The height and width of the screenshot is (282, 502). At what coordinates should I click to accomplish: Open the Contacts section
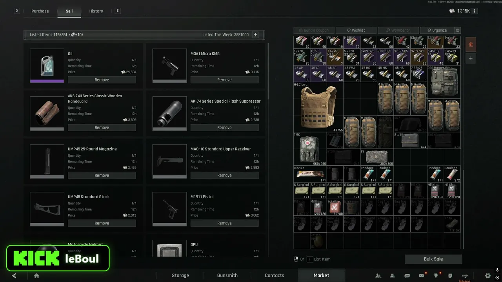click(x=275, y=275)
